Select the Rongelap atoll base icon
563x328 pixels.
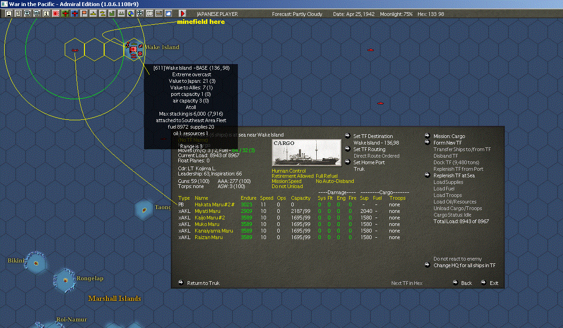click(x=65, y=280)
